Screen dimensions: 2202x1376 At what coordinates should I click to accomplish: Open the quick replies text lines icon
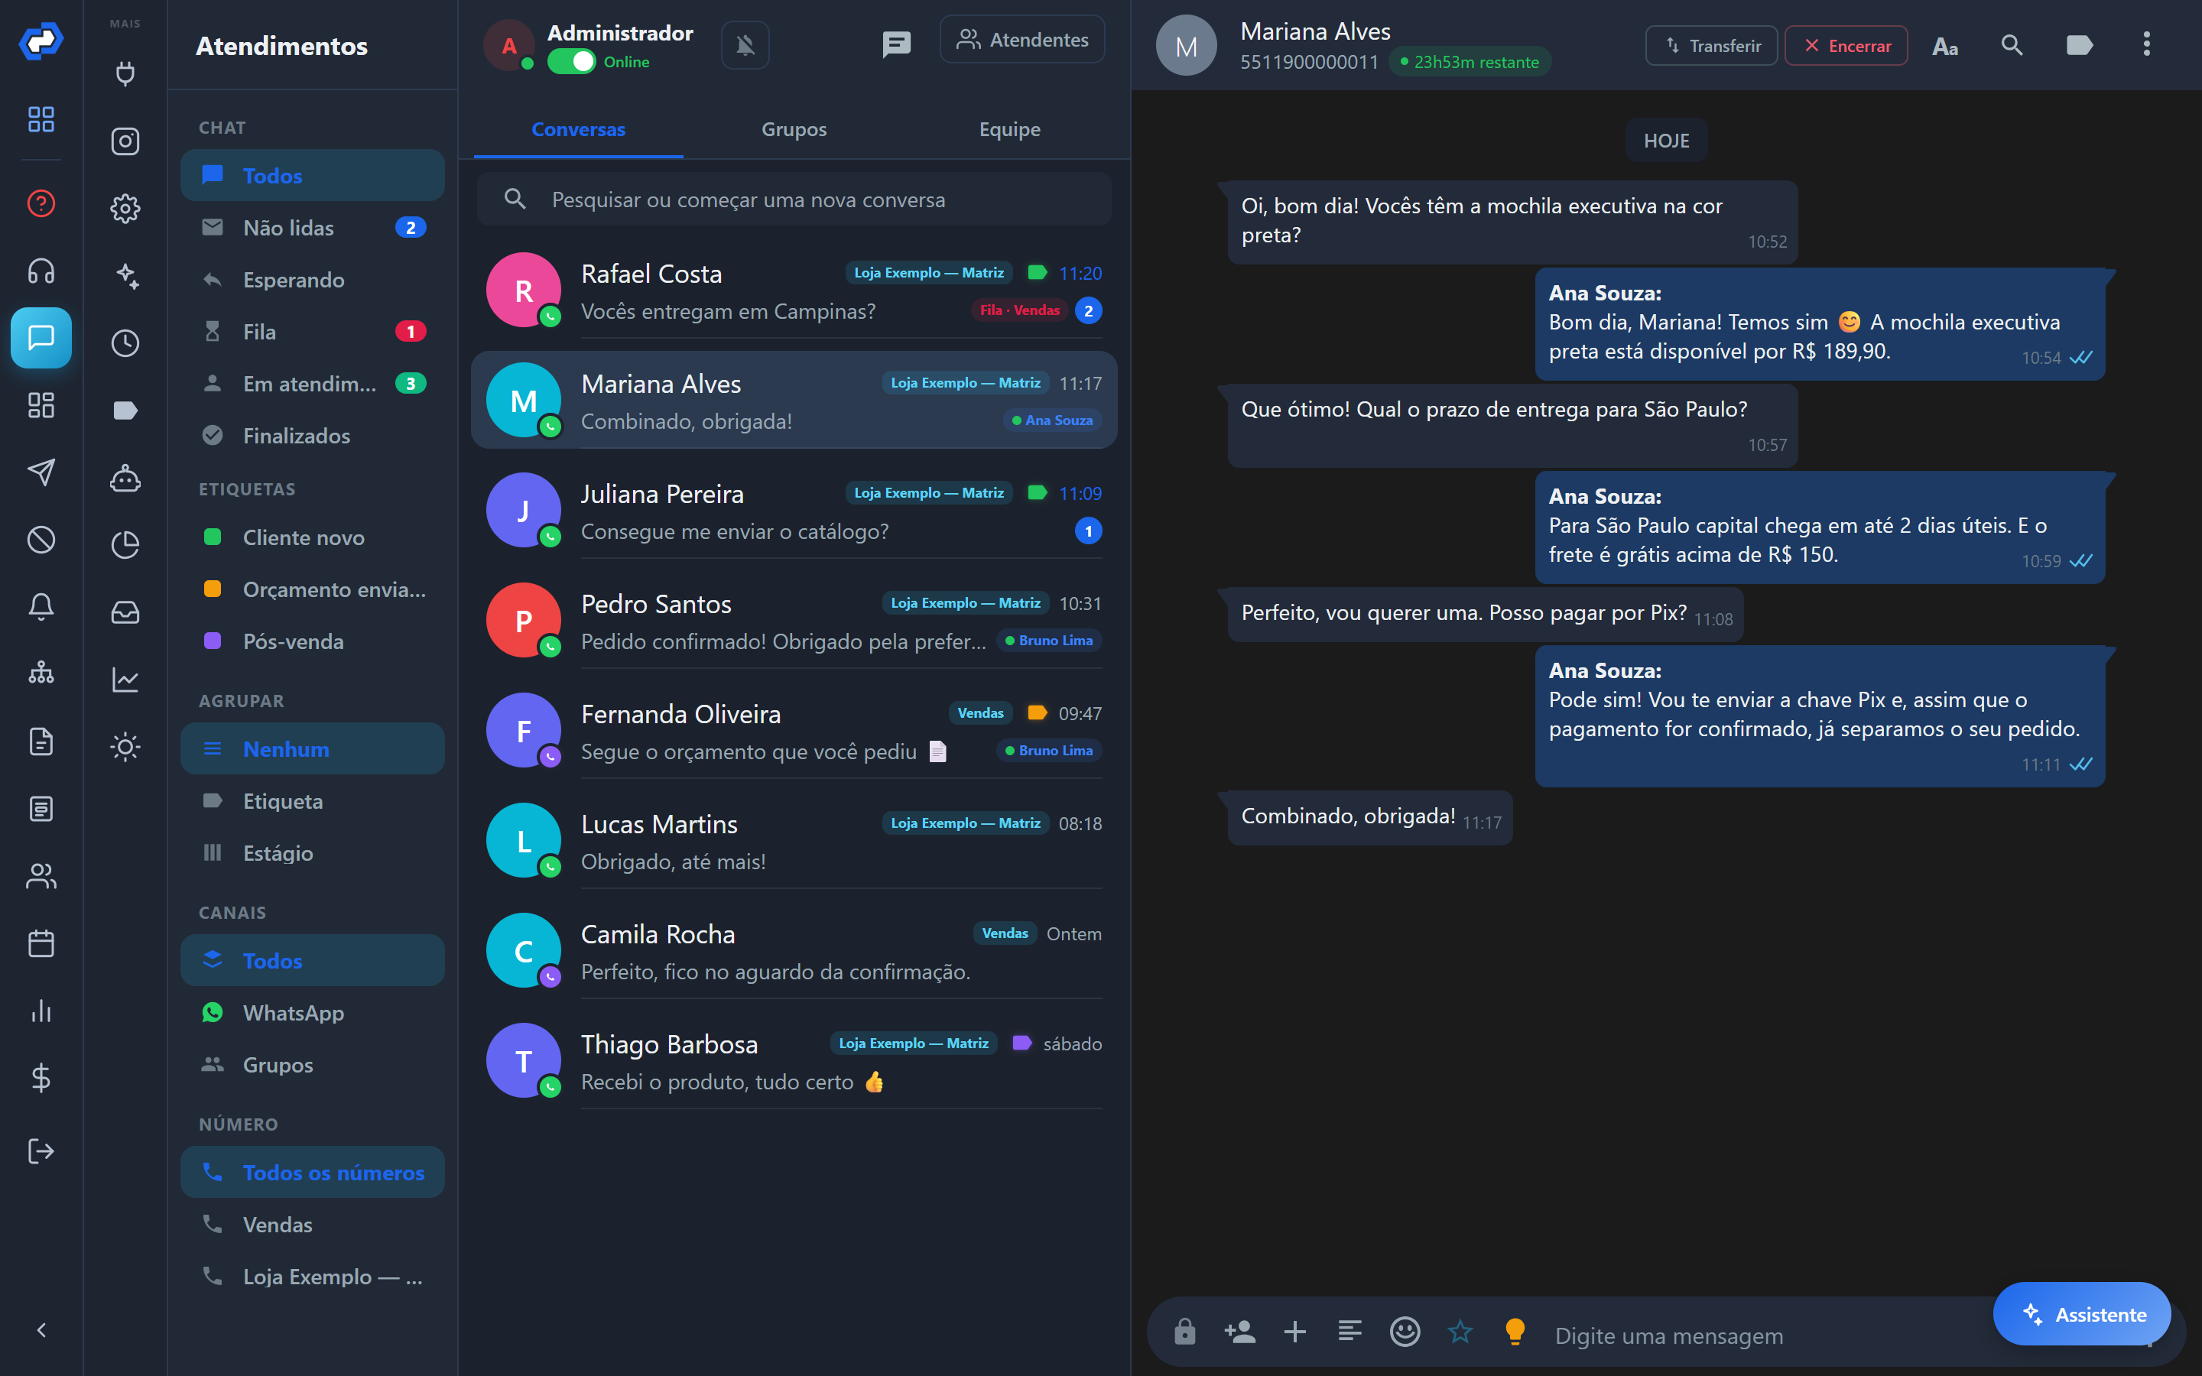tap(1349, 1332)
